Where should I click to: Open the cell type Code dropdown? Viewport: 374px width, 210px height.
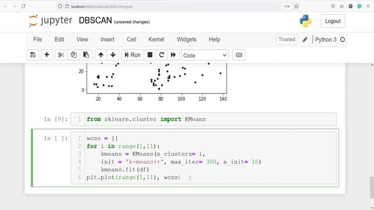(x=205, y=55)
